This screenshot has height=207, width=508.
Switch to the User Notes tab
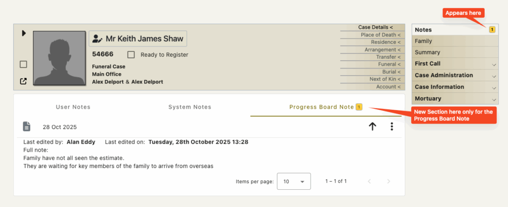click(x=73, y=107)
